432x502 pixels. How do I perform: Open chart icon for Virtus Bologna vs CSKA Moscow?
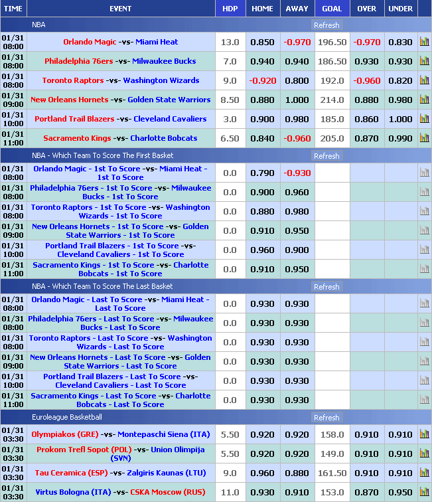coord(424,492)
